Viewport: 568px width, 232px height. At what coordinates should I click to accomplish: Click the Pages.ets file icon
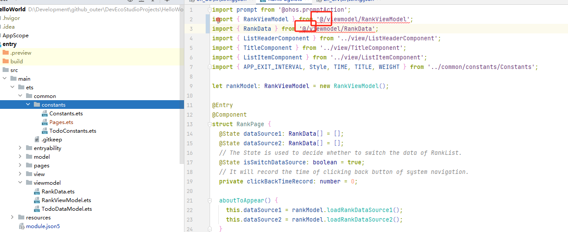[45, 122]
